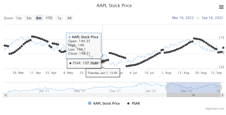Click the navigator scrollbar thumb
The height and width of the screenshot is (115, 226).
pos(193,95)
